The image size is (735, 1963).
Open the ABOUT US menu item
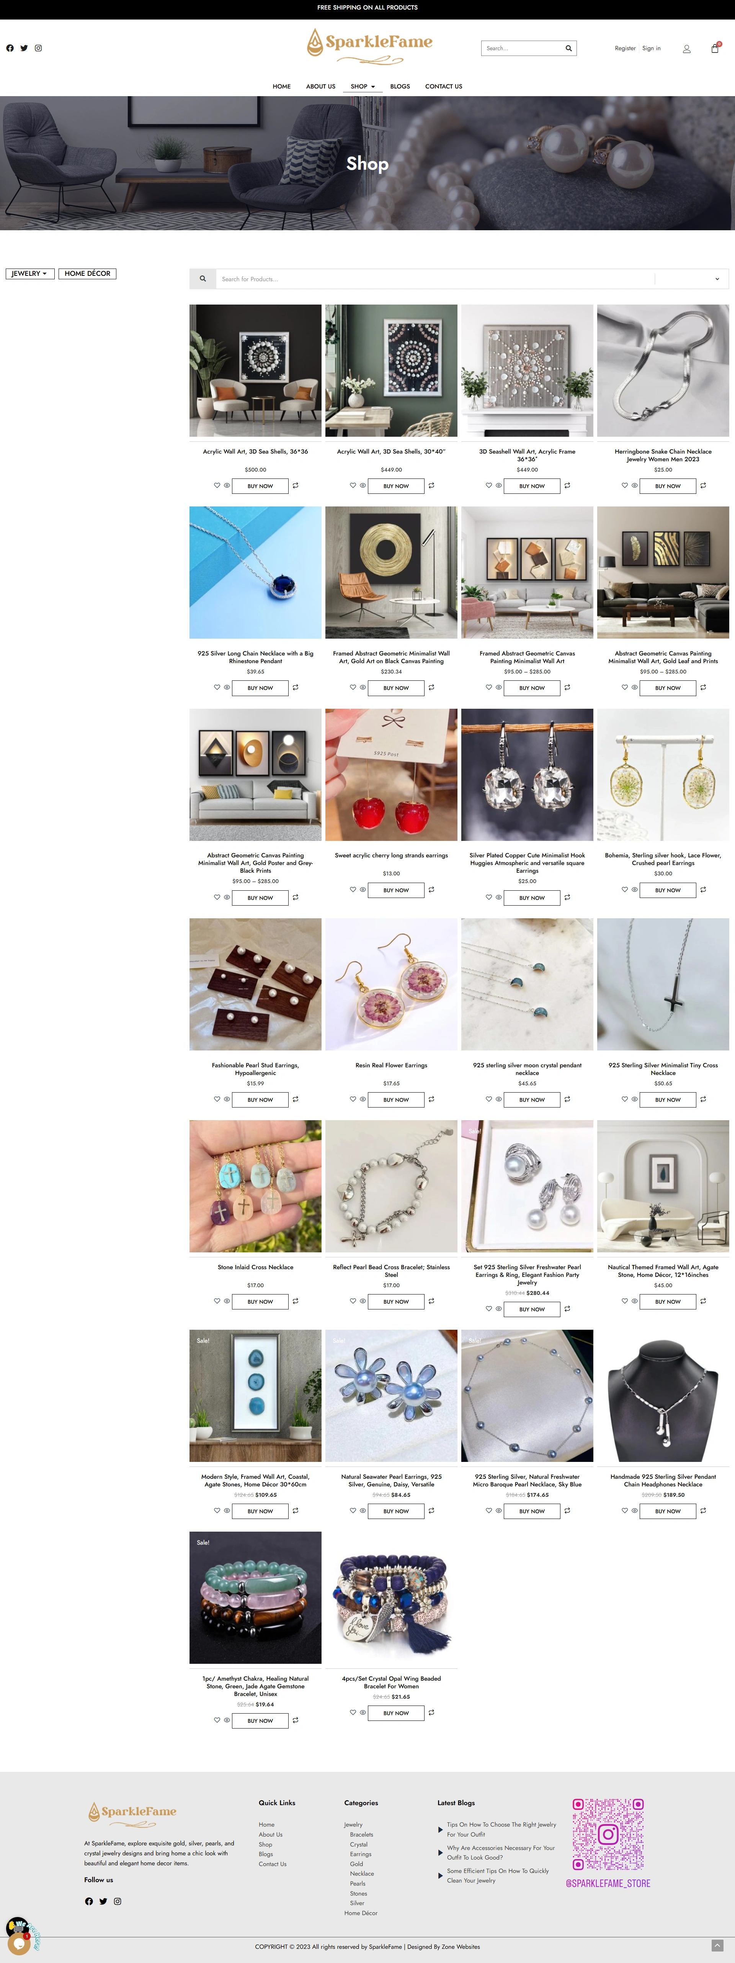tap(321, 86)
